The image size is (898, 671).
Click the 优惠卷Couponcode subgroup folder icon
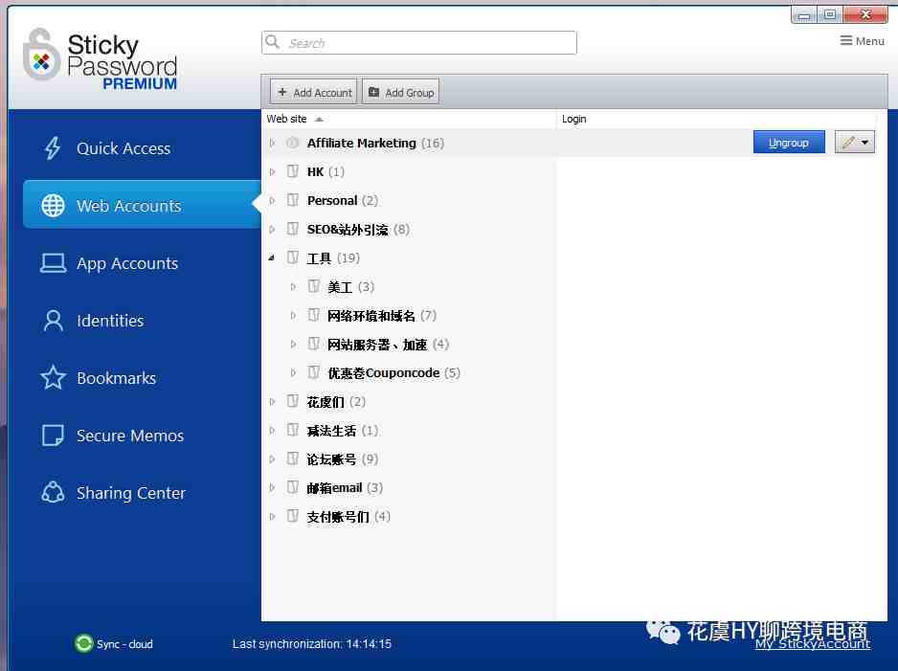click(313, 372)
